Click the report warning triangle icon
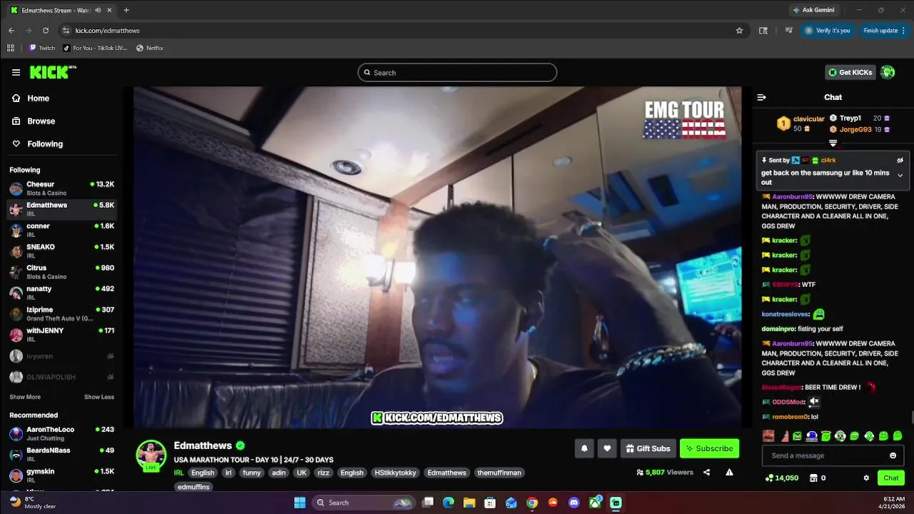The height and width of the screenshot is (514, 914). [729, 472]
